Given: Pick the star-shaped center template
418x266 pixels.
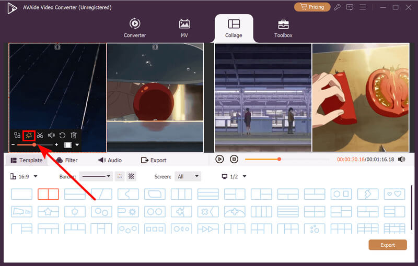Looking at the screenshot, I should (x=48, y=212).
